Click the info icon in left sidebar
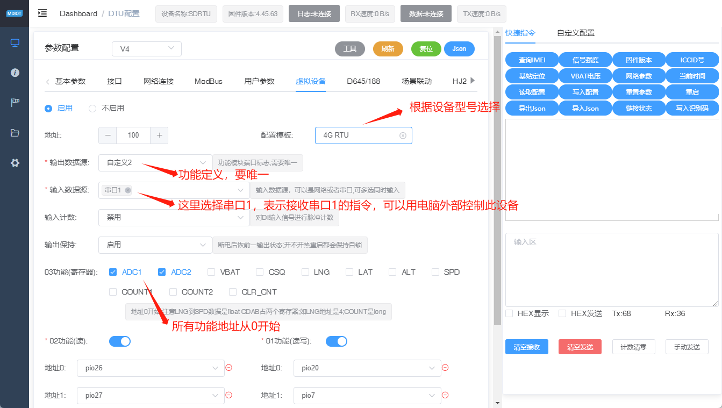 click(14, 73)
